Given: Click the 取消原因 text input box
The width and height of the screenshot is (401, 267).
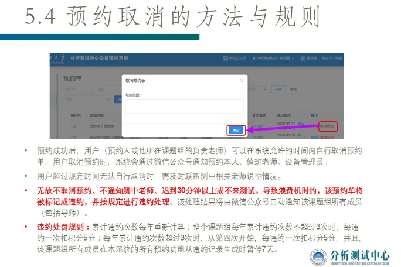Looking at the screenshot, I should pyautogui.click(x=184, y=106).
